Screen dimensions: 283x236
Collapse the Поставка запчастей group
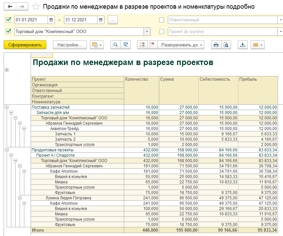point(7,107)
